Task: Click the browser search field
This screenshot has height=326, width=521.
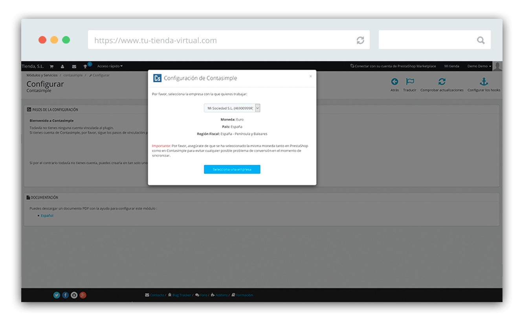Action: (x=435, y=40)
